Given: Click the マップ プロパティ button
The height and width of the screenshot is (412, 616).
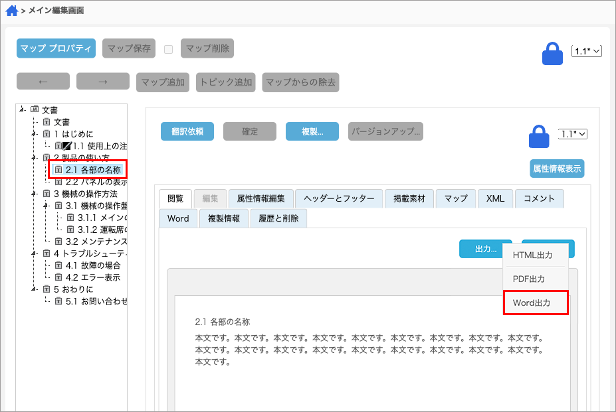Looking at the screenshot, I should (x=56, y=48).
